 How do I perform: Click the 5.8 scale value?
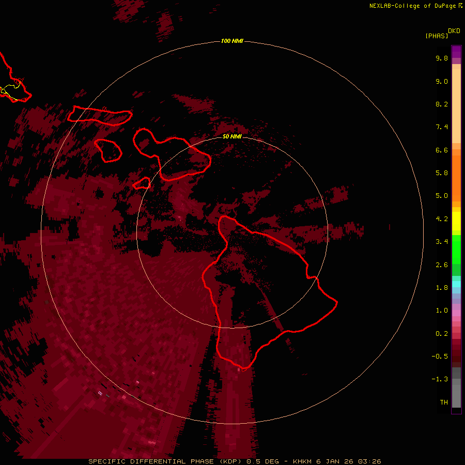click(442, 173)
